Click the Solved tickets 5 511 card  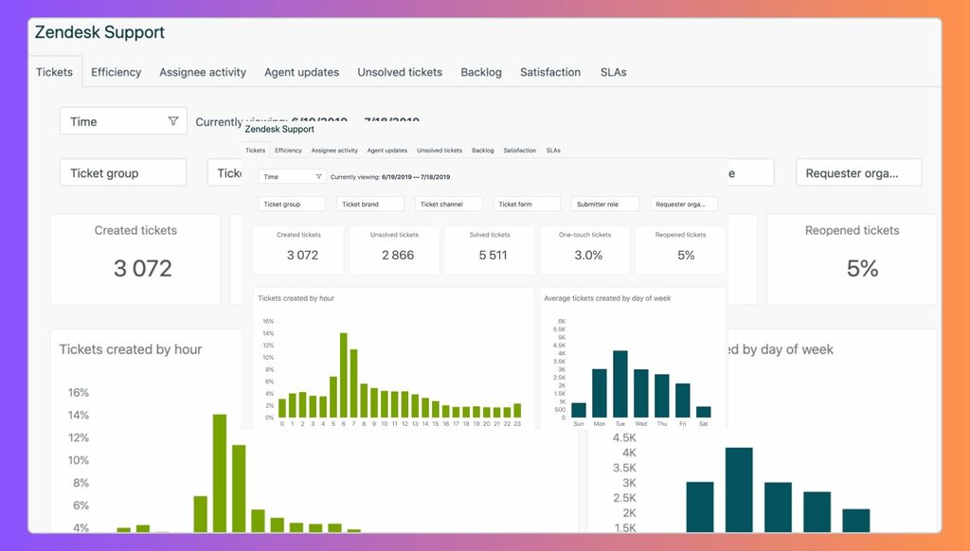point(490,250)
